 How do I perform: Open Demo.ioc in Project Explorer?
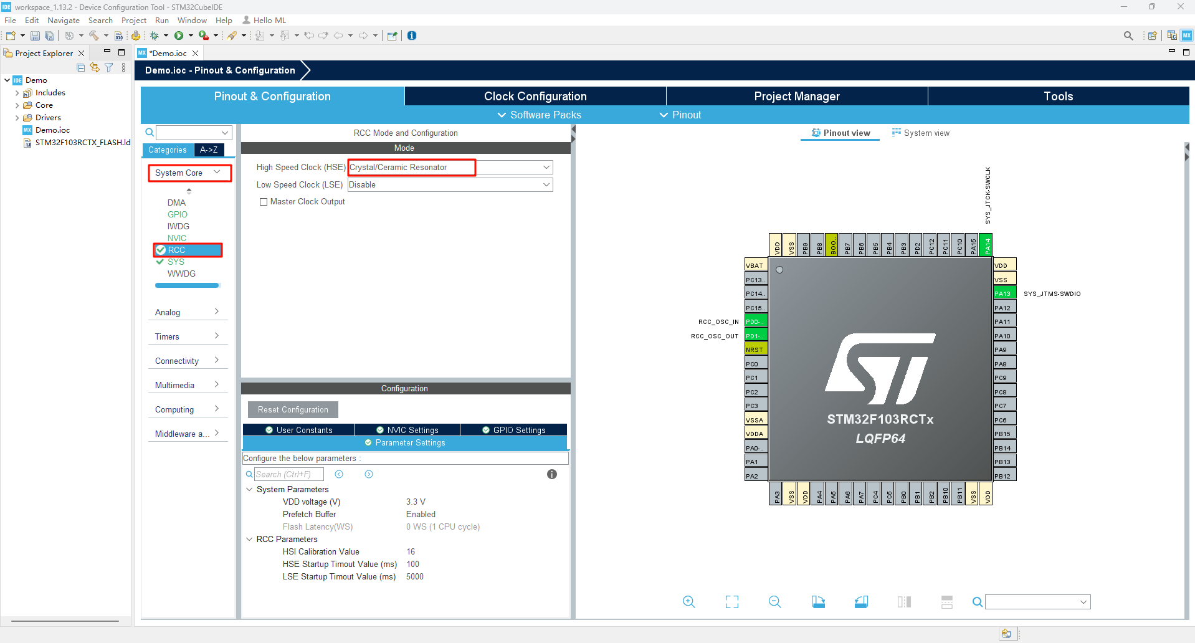click(52, 130)
